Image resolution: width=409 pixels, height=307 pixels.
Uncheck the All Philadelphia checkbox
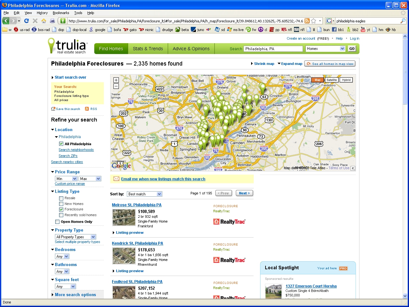[x=61, y=144]
